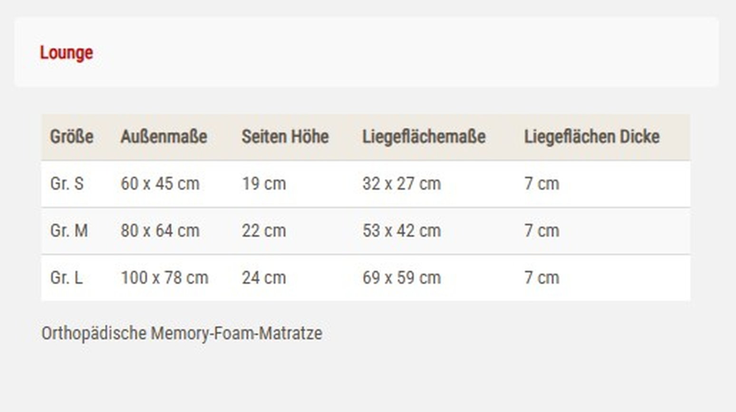Click the Seiten Höhe column header
Image resolution: width=736 pixels, height=412 pixels.
285,137
